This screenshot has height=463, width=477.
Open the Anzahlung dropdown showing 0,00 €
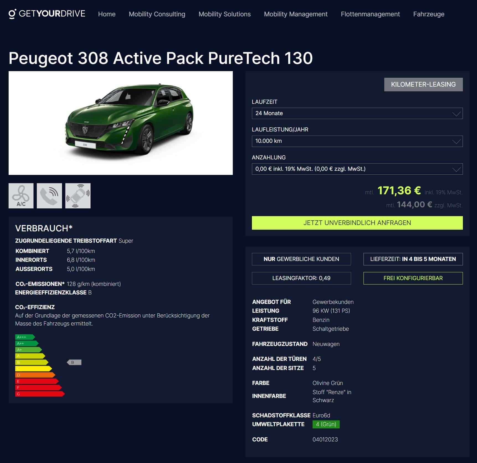(x=357, y=169)
